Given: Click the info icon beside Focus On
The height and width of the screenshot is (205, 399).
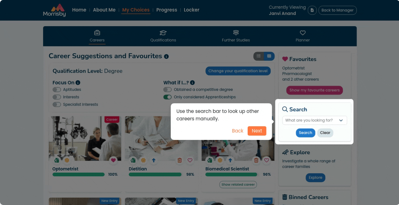Looking at the screenshot, I should click(78, 83).
